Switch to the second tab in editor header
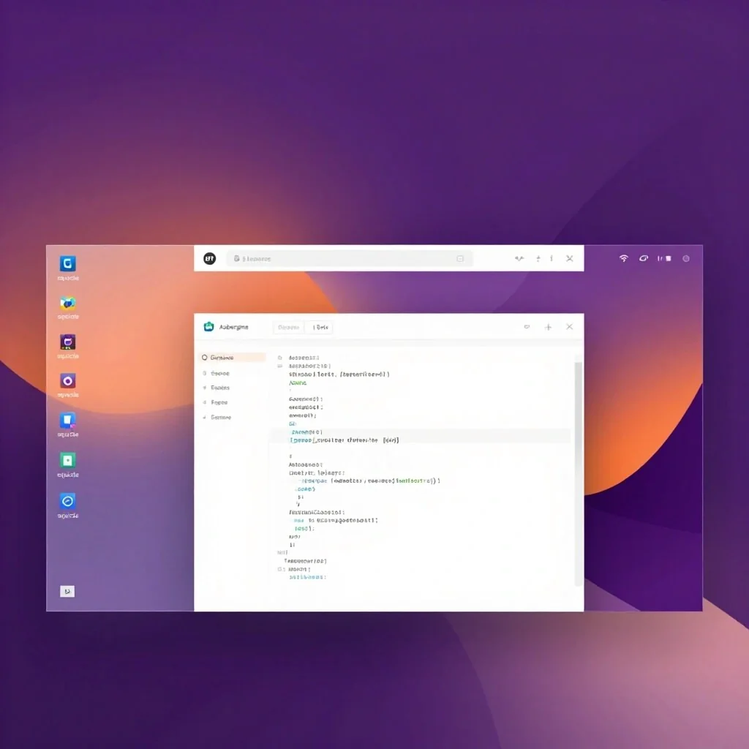This screenshot has width=749, height=749. click(320, 328)
